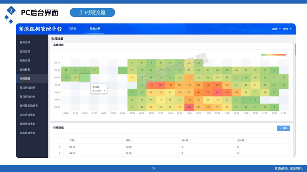
Task: Click the 详细数据 section heading
Action: (58, 128)
